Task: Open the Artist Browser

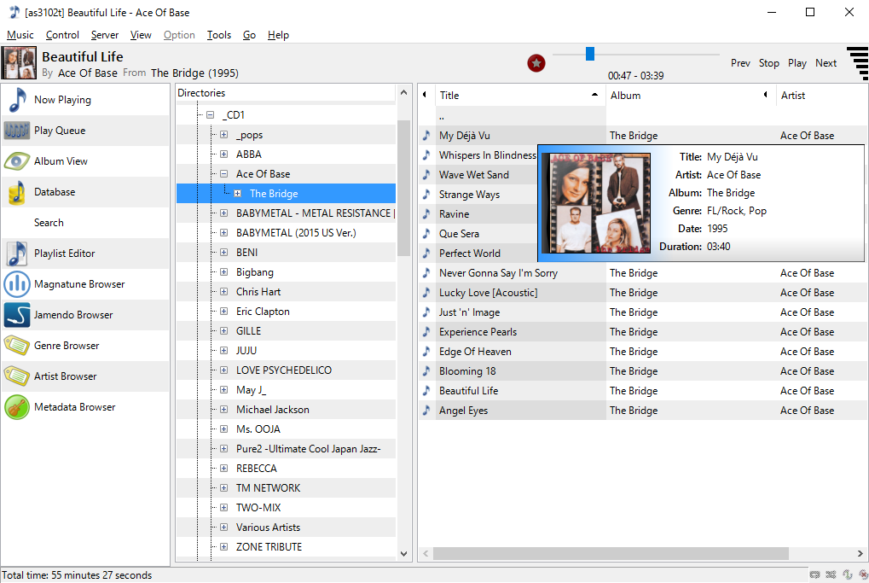Action: click(x=85, y=376)
